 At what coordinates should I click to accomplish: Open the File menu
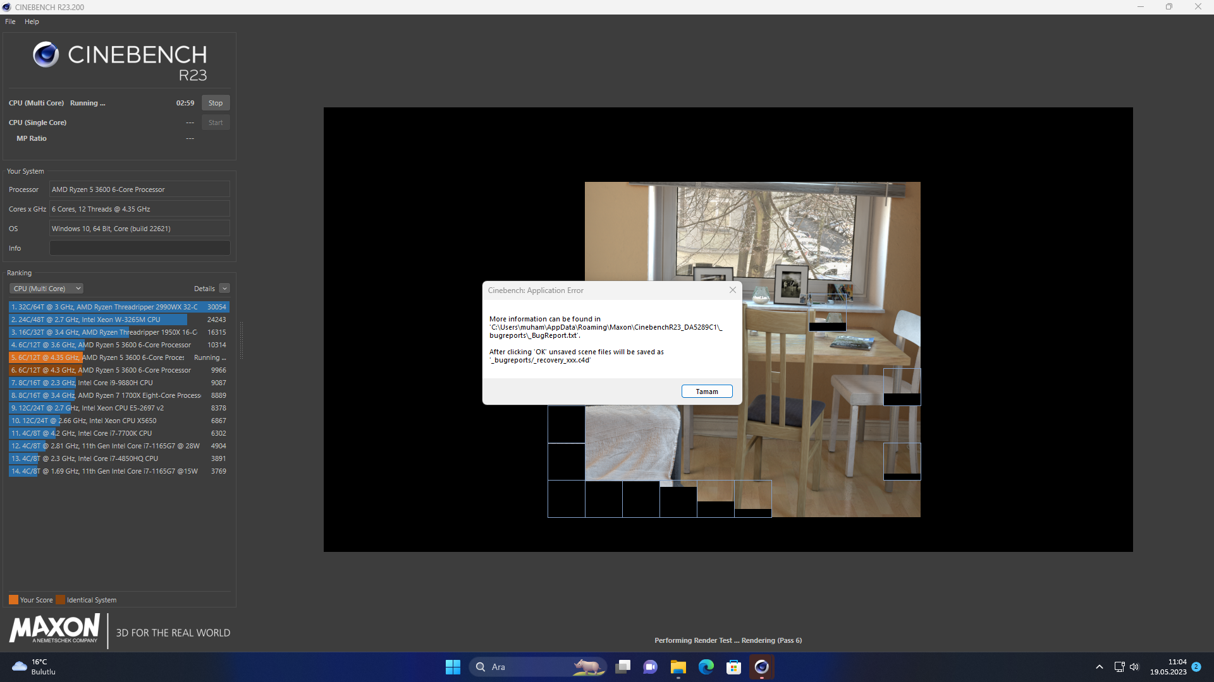point(10,21)
